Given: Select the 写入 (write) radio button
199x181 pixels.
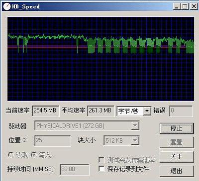Looking at the screenshot, I should [34, 155].
